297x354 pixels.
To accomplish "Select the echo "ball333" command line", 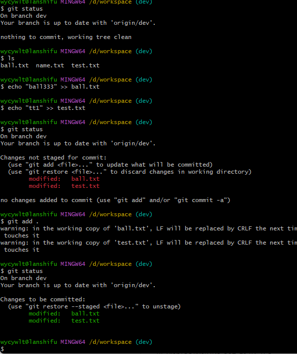I will click(50, 87).
